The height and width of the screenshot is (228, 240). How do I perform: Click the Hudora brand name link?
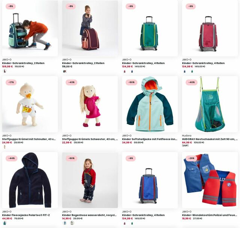point(187,136)
